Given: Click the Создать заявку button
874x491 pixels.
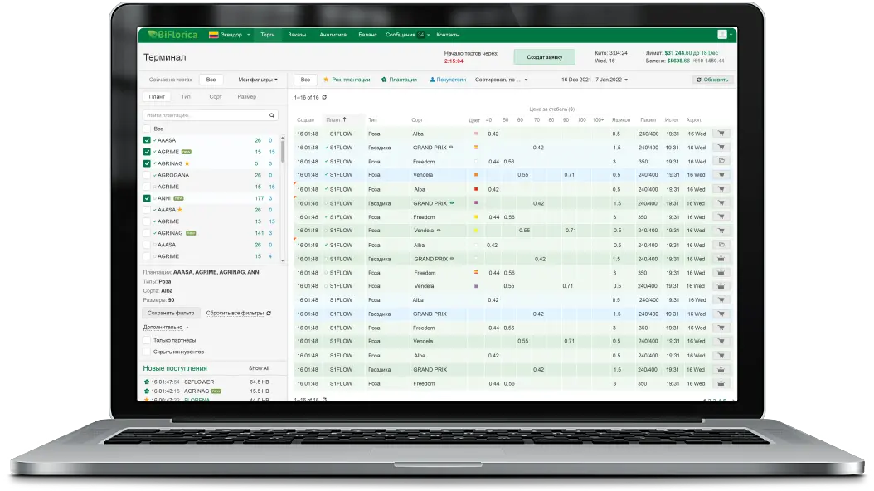Looking at the screenshot, I should (x=544, y=56).
